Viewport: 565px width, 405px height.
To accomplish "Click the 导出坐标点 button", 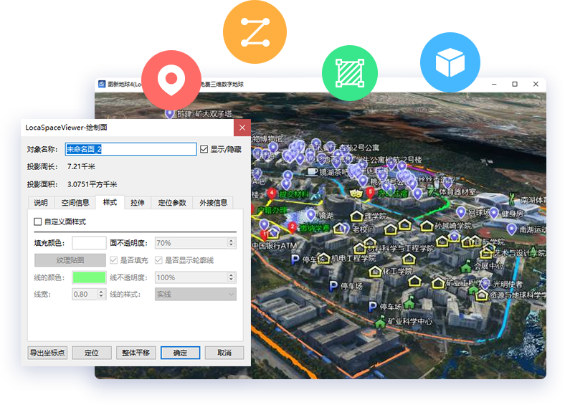I will [48, 353].
